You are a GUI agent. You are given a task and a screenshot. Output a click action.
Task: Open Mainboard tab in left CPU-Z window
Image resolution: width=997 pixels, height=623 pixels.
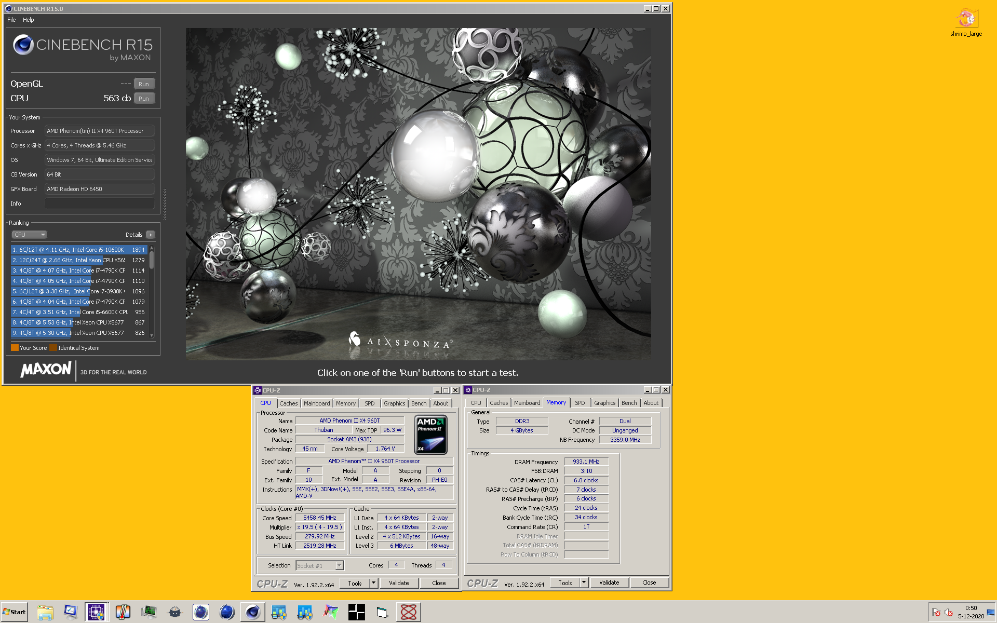pyautogui.click(x=317, y=403)
